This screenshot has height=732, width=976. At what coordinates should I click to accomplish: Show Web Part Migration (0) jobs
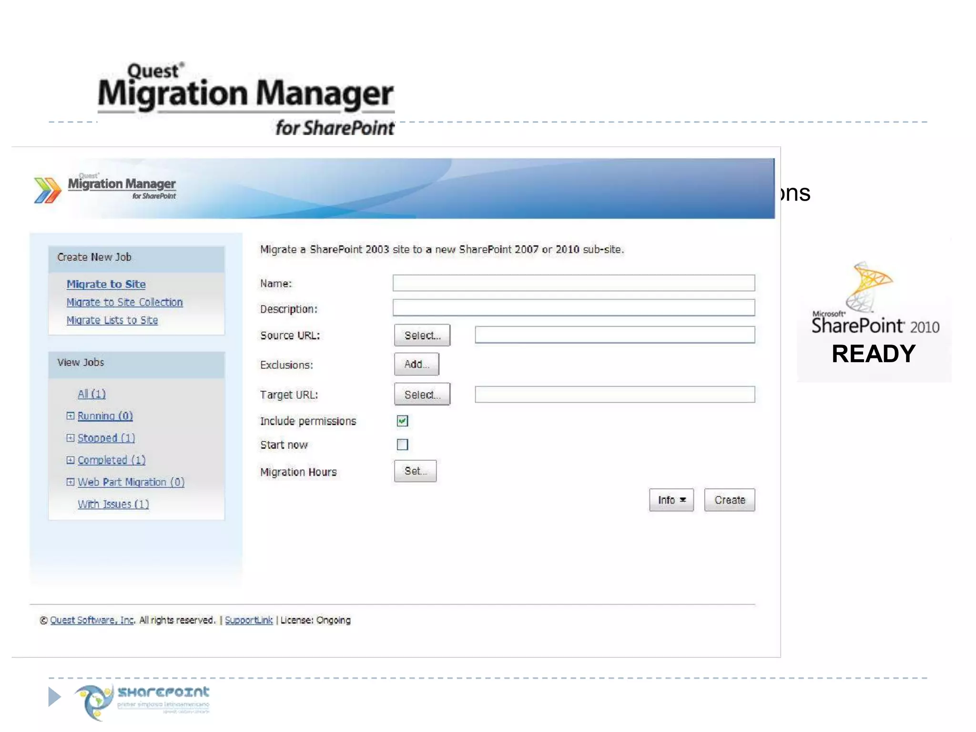pyautogui.click(x=131, y=482)
